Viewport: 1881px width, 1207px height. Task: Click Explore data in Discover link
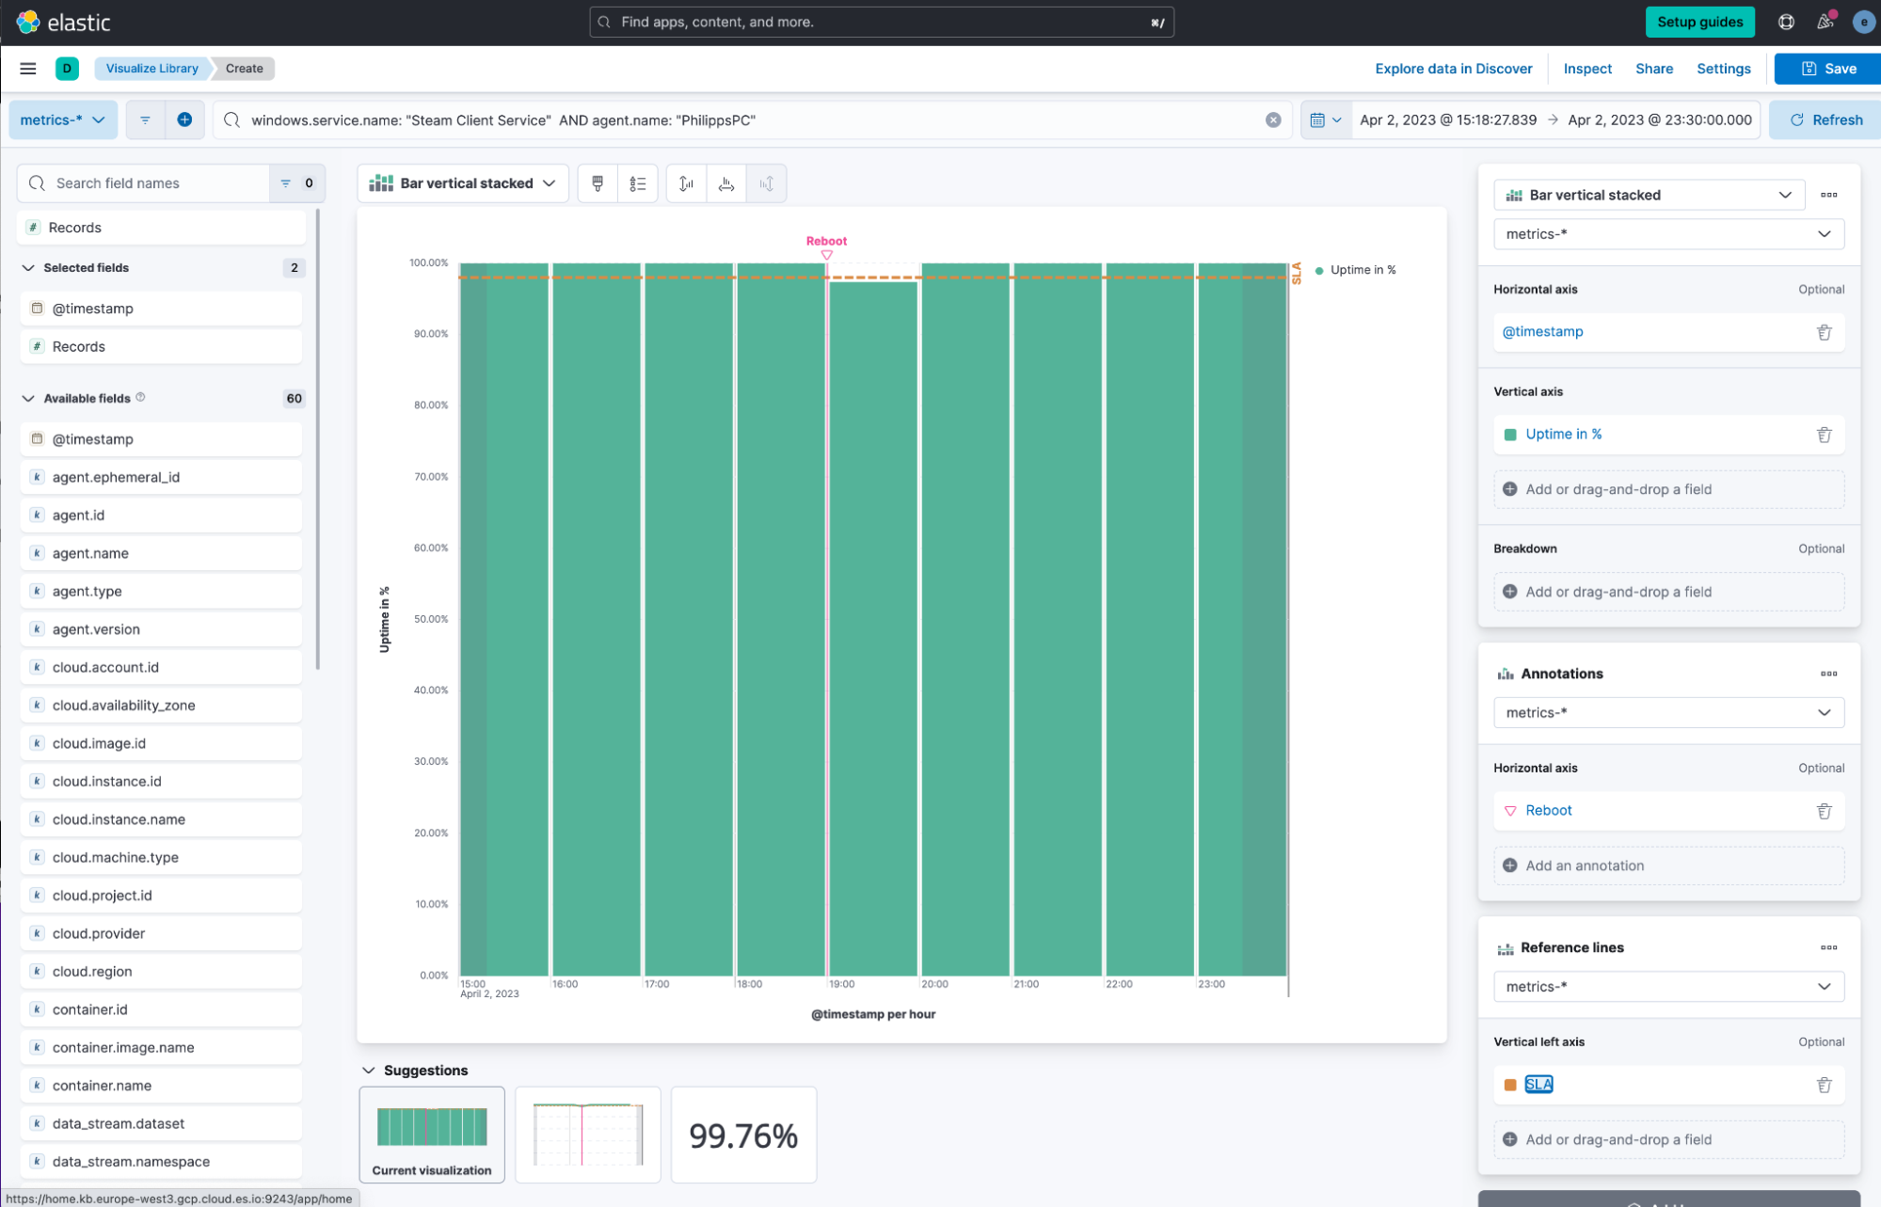1453,69
